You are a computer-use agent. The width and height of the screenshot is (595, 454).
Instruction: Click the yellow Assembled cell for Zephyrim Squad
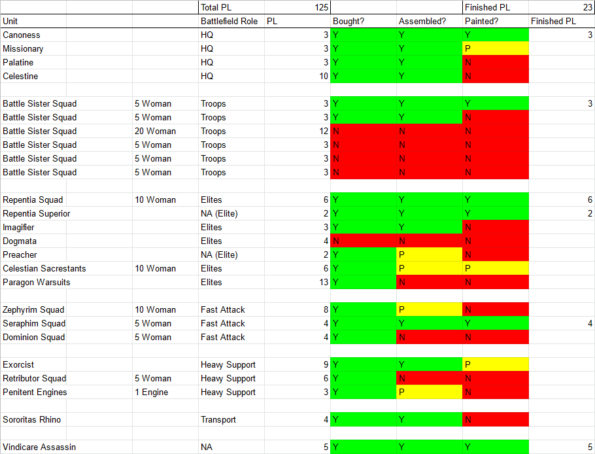429,310
